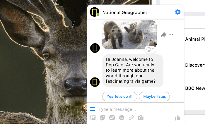Select "Yes, let's do it!" quick reply
The height and width of the screenshot is (124, 205).
tap(119, 97)
